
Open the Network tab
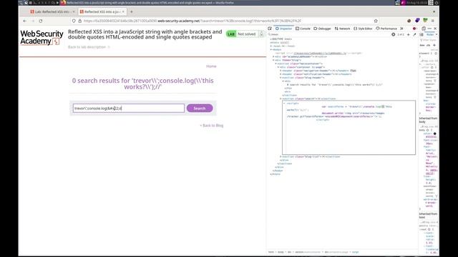(x=342, y=29)
